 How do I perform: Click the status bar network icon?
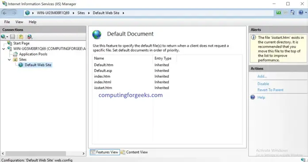click(x=303, y=160)
